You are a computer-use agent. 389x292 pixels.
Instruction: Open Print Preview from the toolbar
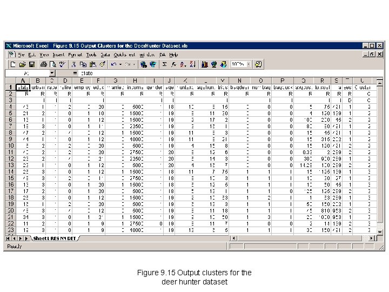coord(53,64)
